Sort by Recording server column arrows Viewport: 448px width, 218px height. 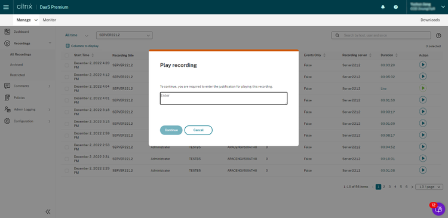(x=370, y=55)
